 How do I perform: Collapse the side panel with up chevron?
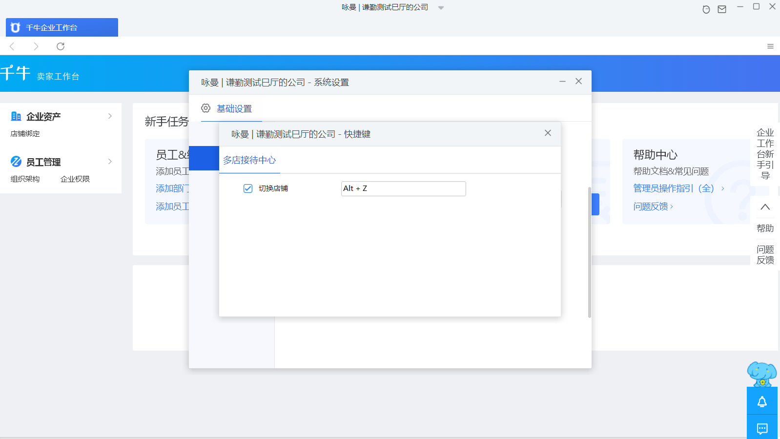(765, 207)
